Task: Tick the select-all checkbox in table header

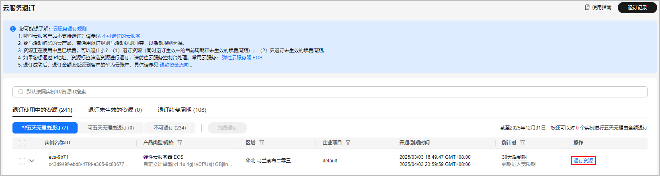Action: (x=22, y=143)
